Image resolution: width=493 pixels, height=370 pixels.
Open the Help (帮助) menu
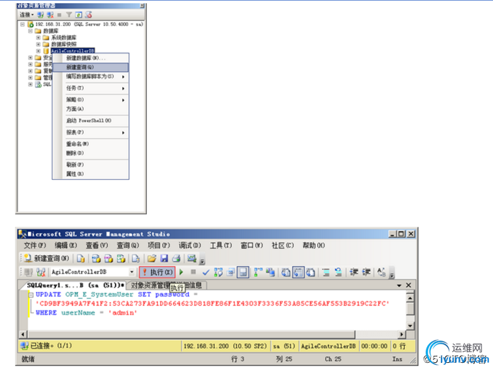coord(313,245)
